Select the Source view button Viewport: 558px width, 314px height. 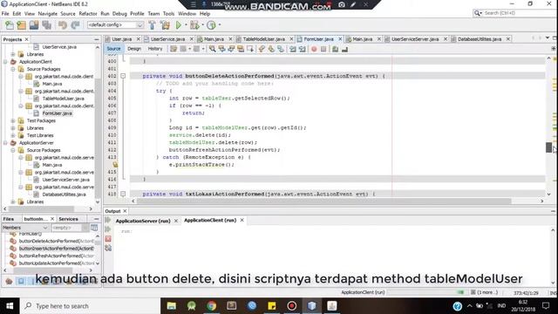[x=113, y=49]
